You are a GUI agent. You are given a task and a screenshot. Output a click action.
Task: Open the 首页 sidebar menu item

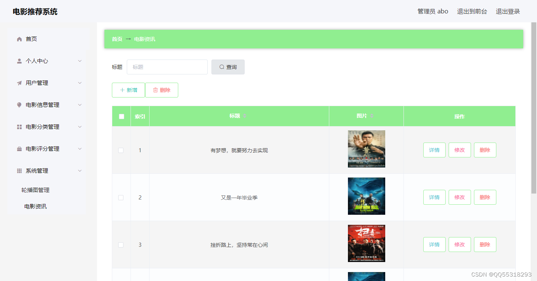click(x=48, y=39)
